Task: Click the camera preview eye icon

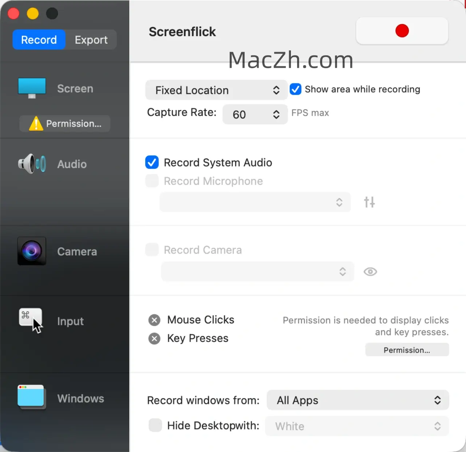Action: tap(370, 272)
